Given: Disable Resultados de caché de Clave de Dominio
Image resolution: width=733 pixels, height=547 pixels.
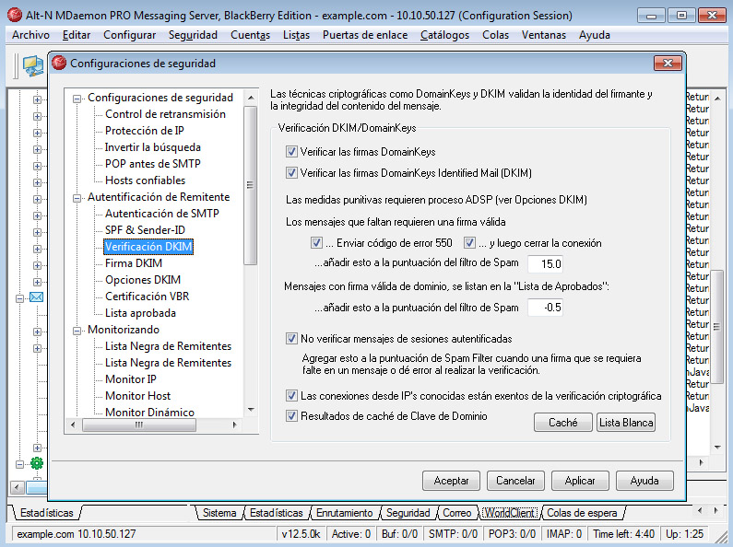Looking at the screenshot, I should (x=291, y=416).
